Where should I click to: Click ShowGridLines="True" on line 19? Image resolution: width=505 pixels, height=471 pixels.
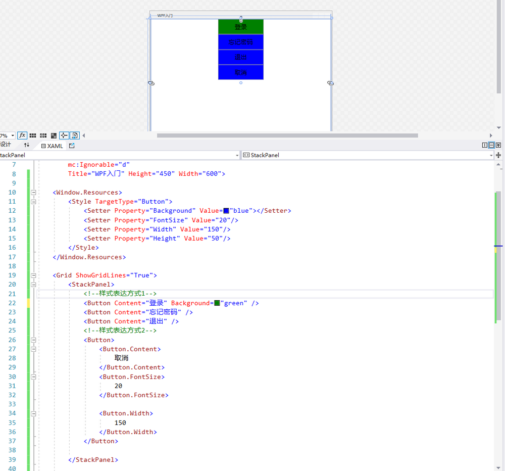[x=114, y=275]
